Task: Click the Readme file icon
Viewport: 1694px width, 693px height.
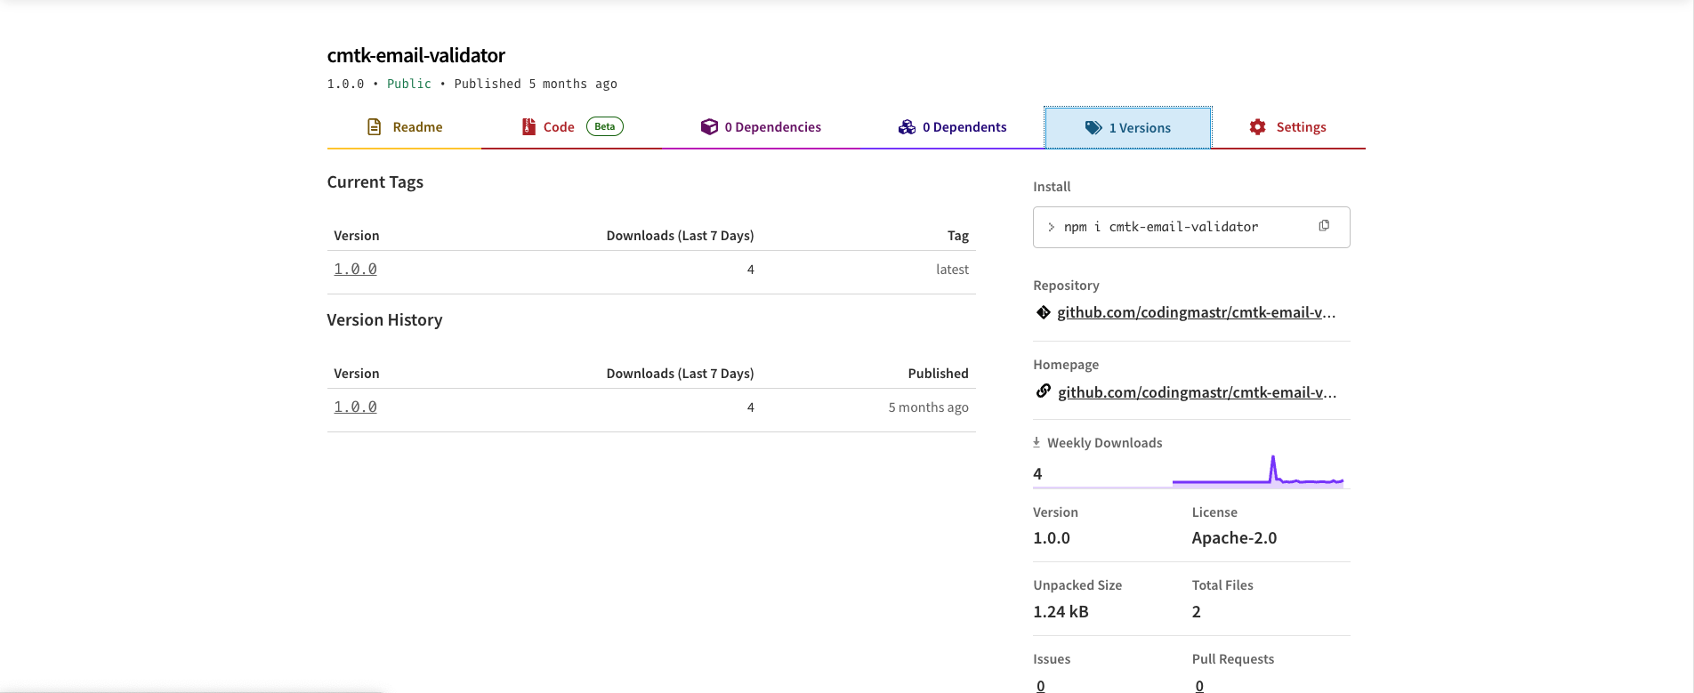Action: [x=375, y=127]
